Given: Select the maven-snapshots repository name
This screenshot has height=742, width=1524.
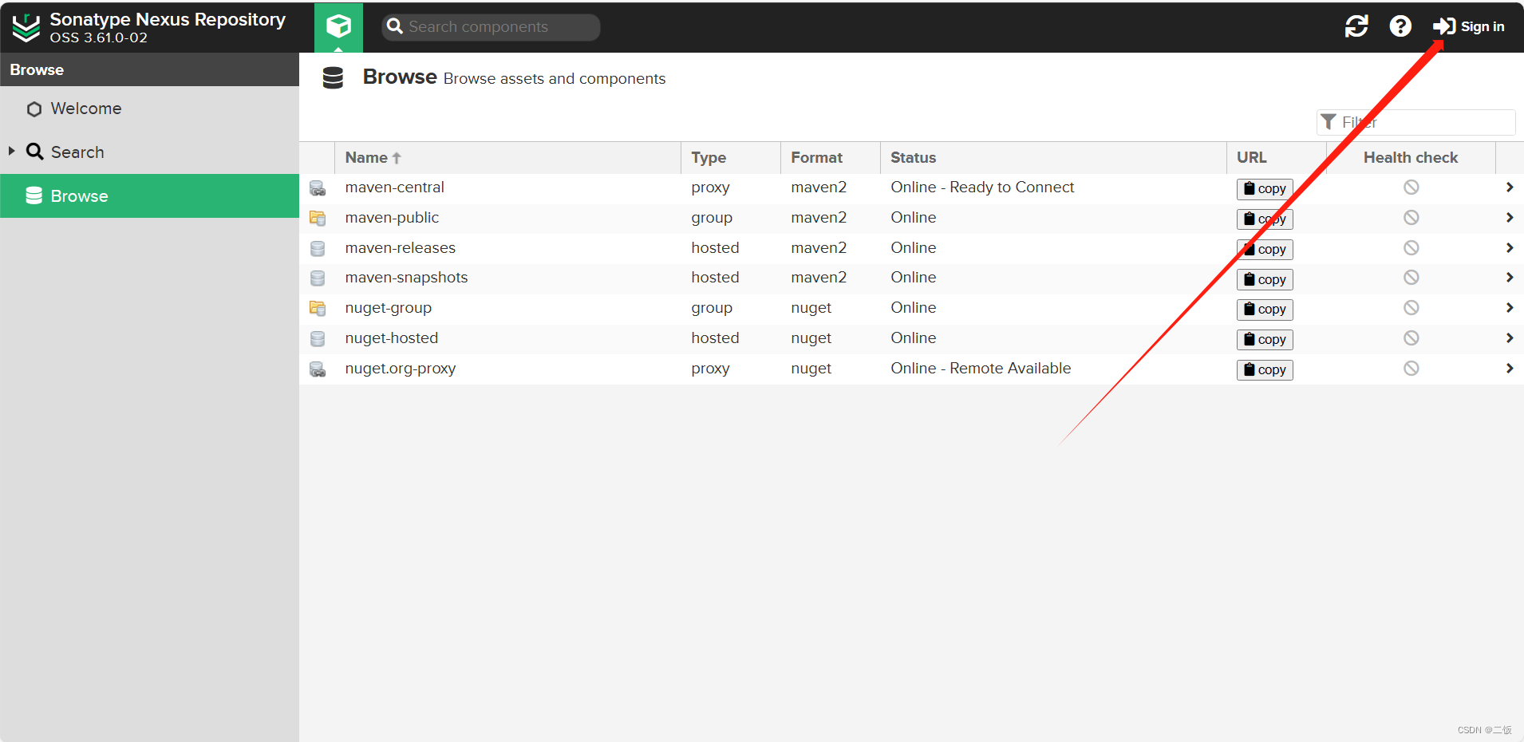Looking at the screenshot, I should coord(406,277).
